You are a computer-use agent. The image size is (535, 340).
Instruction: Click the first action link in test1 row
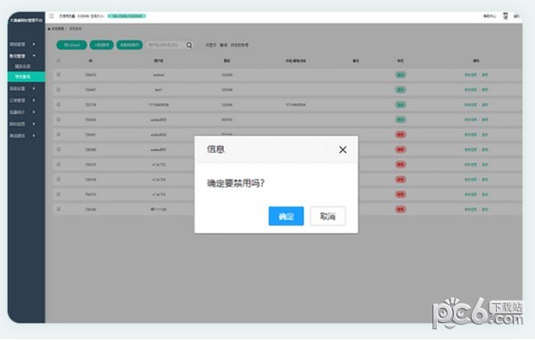pyautogui.click(x=470, y=89)
